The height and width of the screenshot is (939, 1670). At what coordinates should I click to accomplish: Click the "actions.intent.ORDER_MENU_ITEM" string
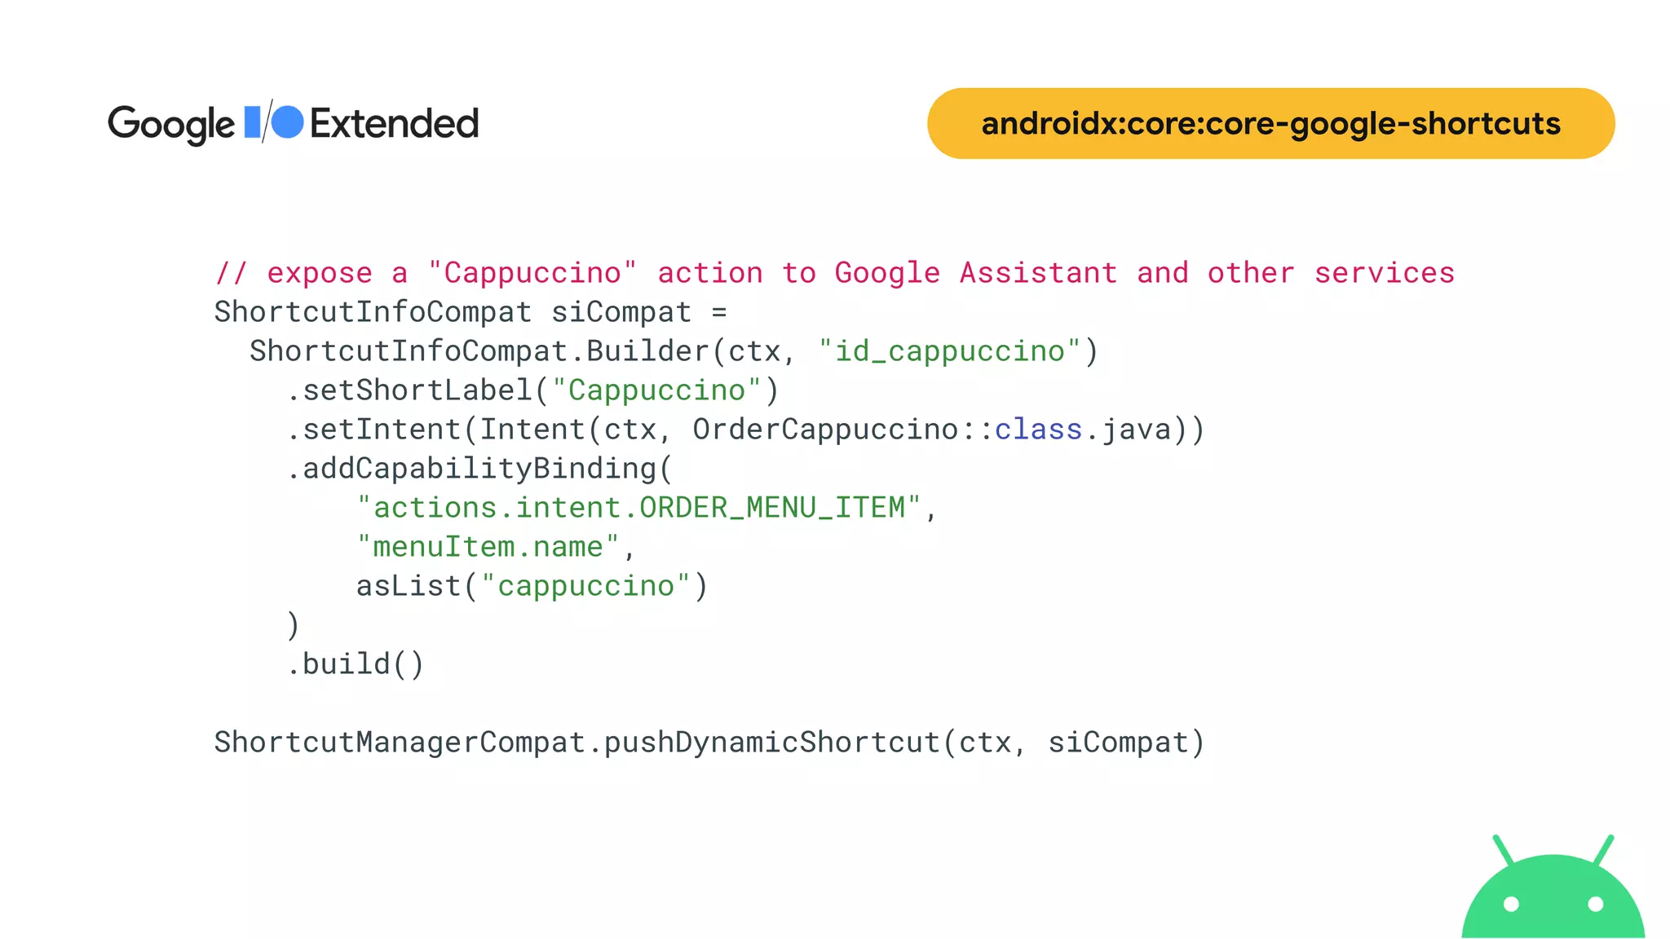(639, 508)
